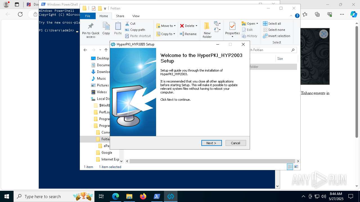This screenshot has height=202, width=360.
Task: Open volume control in tray
Action: pos(324,196)
